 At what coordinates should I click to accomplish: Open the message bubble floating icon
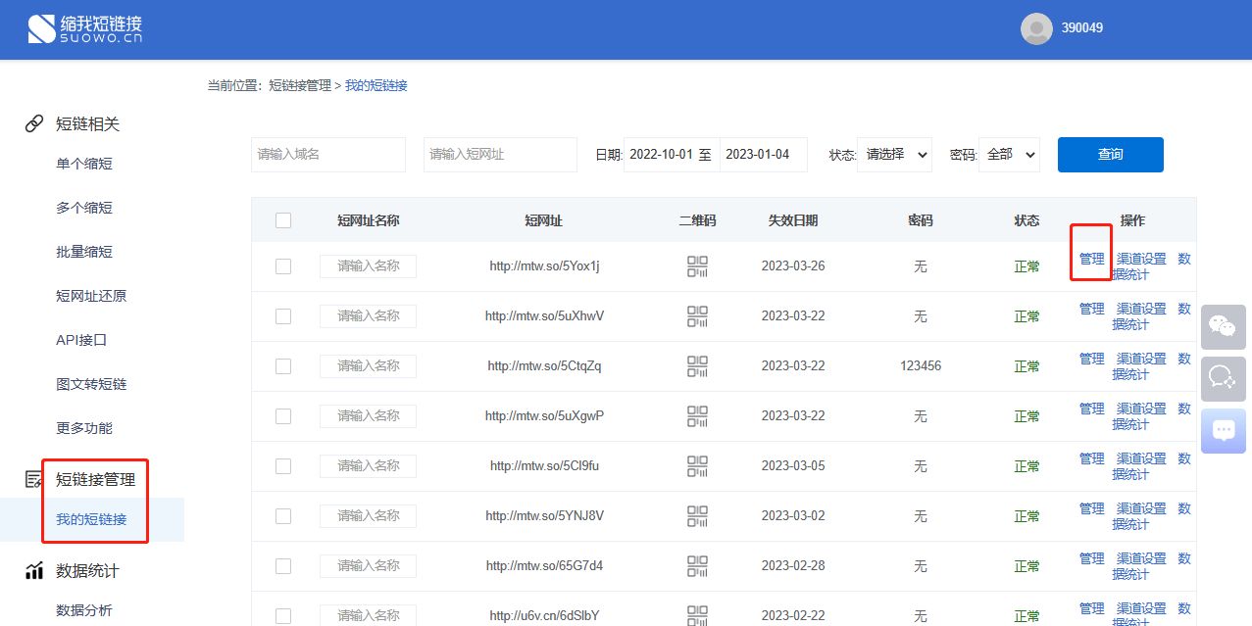(x=1223, y=430)
